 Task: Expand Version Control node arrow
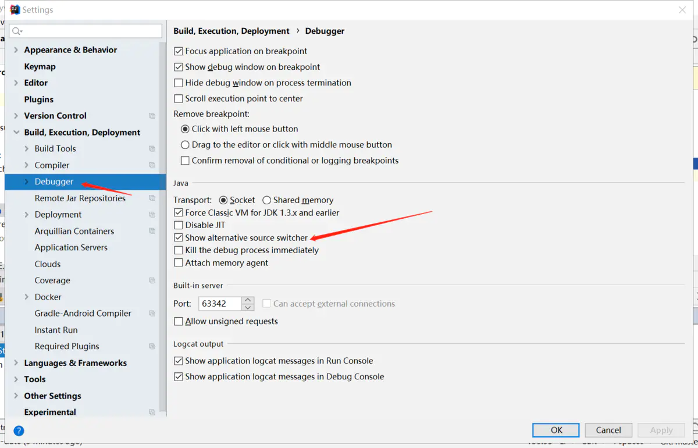(x=16, y=116)
